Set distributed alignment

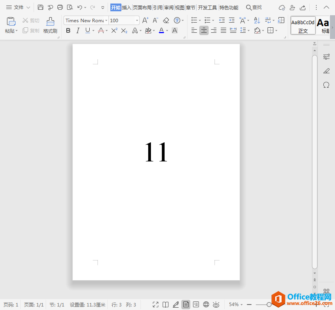(x=233, y=30)
